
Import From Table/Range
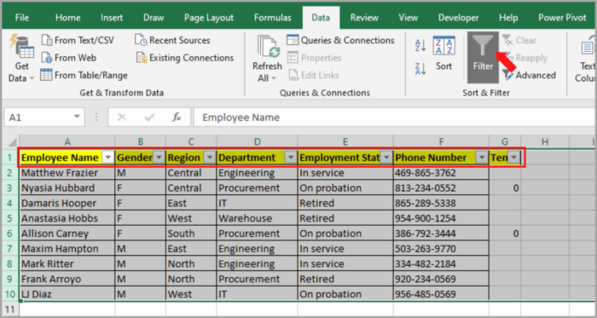tap(84, 75)
